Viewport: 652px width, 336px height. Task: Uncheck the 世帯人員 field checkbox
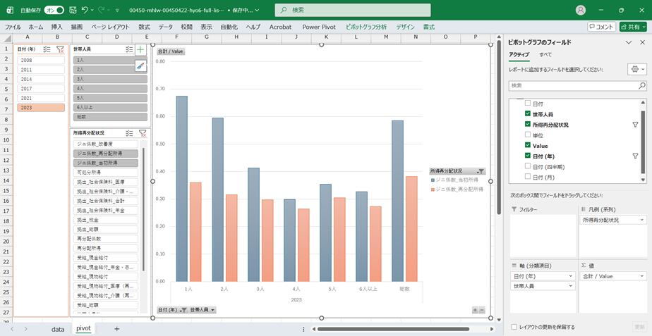coord(527,114)
